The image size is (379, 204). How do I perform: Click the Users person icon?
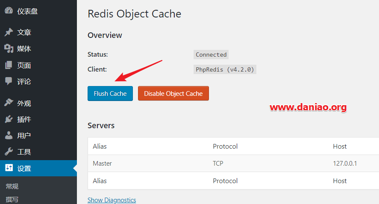(9, 135)
